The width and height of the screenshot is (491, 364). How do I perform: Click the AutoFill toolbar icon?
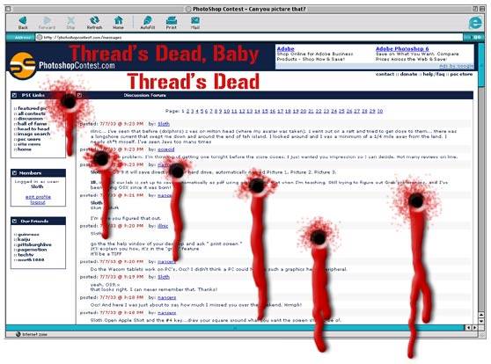point(148,23)
